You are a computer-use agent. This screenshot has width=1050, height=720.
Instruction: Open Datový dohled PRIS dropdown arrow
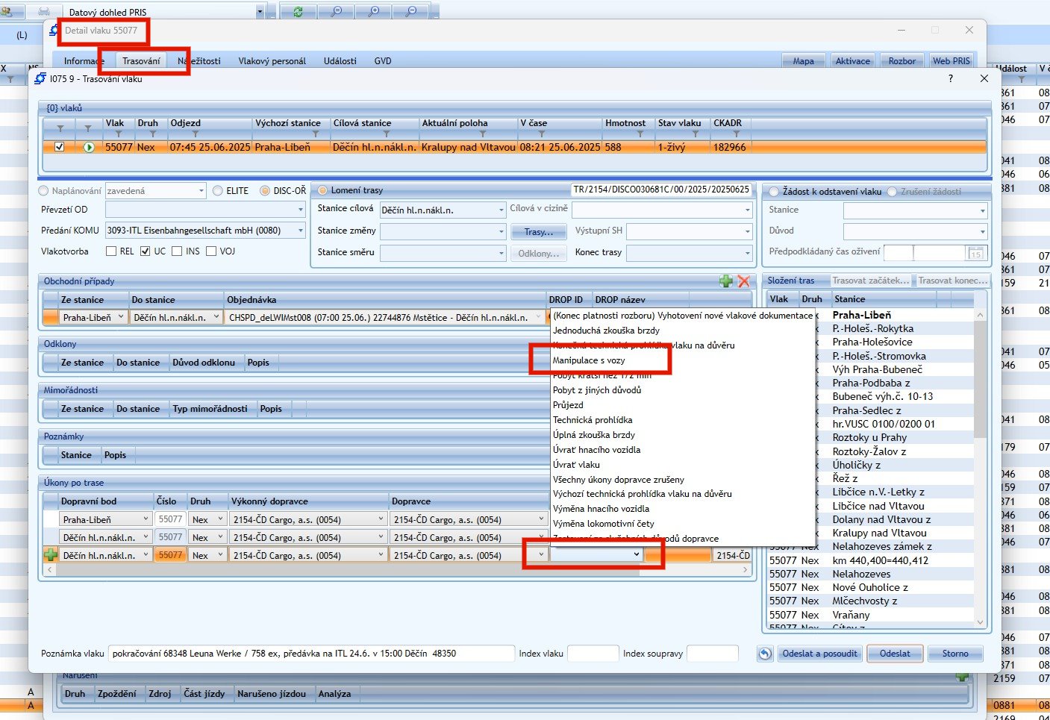pyautogui.click(x=260, y=12)
